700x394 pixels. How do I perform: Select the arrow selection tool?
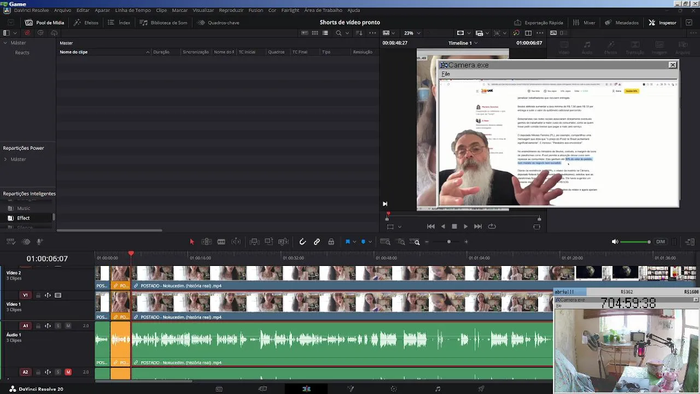click(x=192, y=242)
